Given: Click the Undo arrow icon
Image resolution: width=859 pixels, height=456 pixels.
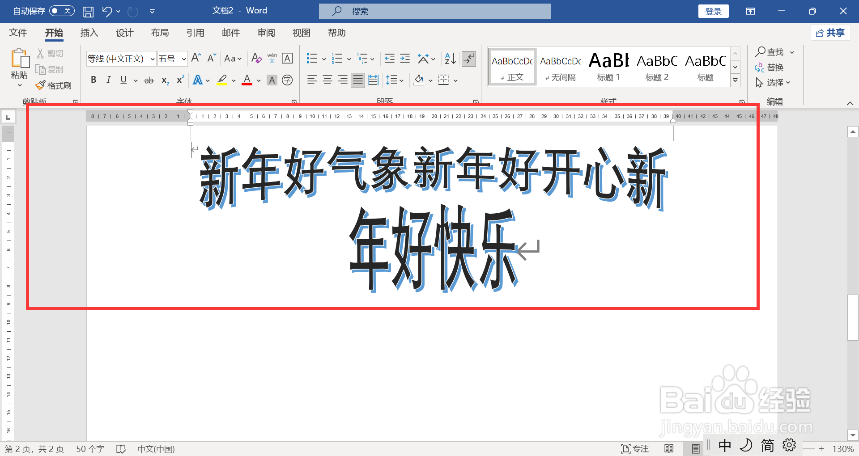Looking at the screenshot, I should pos(106,12).
